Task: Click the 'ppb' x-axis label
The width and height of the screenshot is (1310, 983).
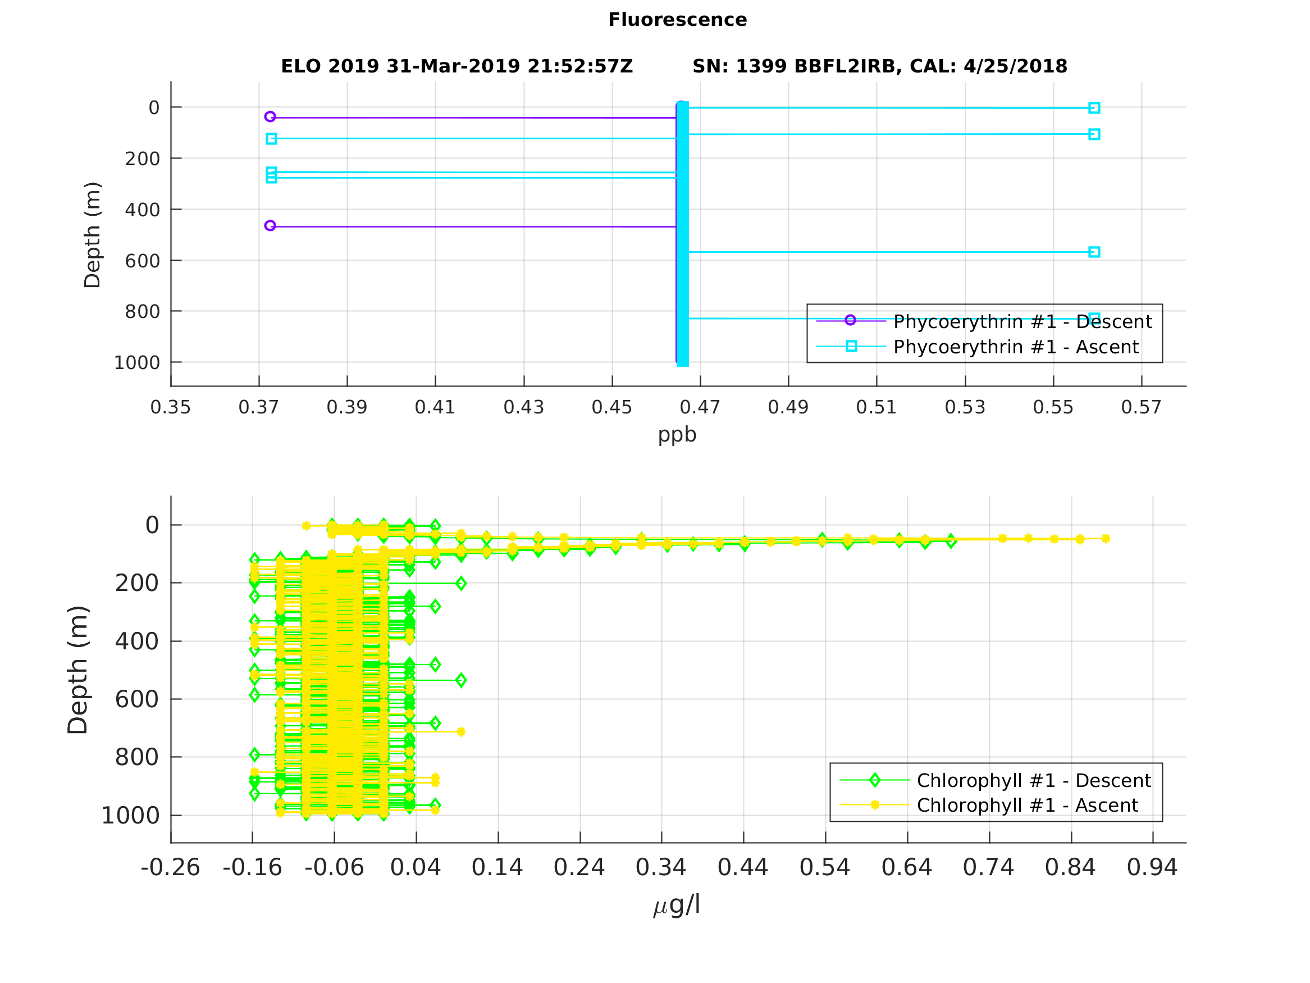Action: click(677, 435)
